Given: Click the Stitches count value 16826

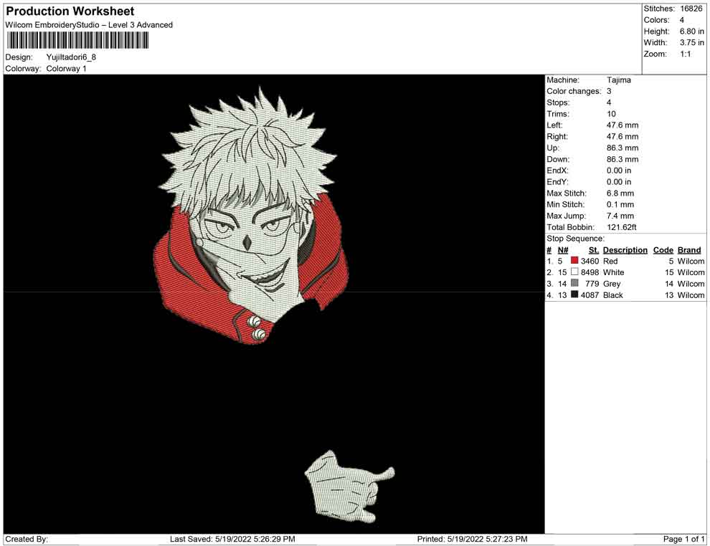Looking at the screenshot, I should tap(692, 9).
